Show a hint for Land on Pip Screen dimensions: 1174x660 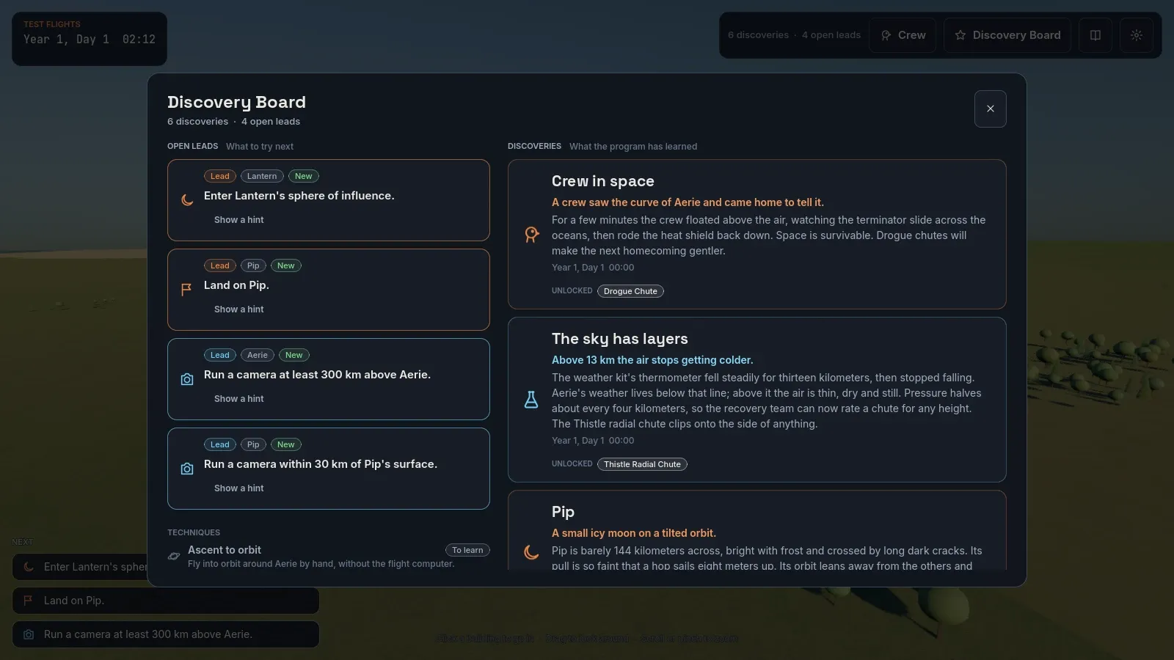coord(238,309)
